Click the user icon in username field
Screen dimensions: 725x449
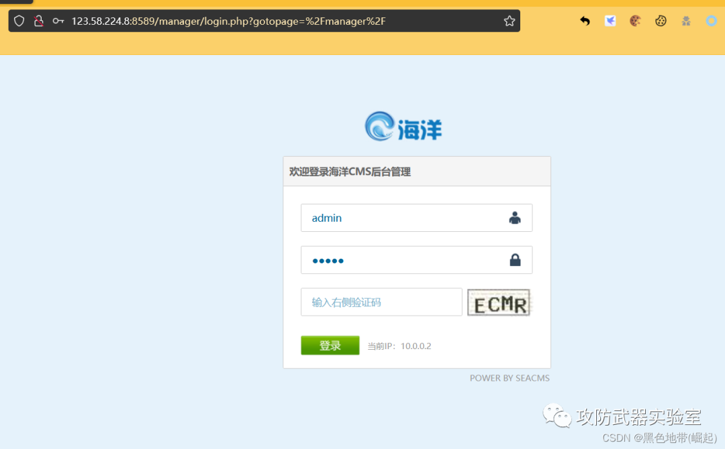click(515, 218)
